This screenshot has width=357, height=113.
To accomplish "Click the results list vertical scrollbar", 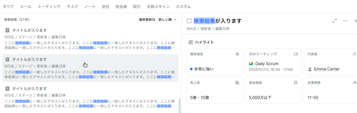I will point(179,106).
